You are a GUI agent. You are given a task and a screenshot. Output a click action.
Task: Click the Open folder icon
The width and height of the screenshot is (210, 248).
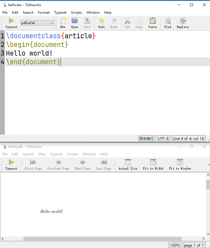[x=74, y=23]
